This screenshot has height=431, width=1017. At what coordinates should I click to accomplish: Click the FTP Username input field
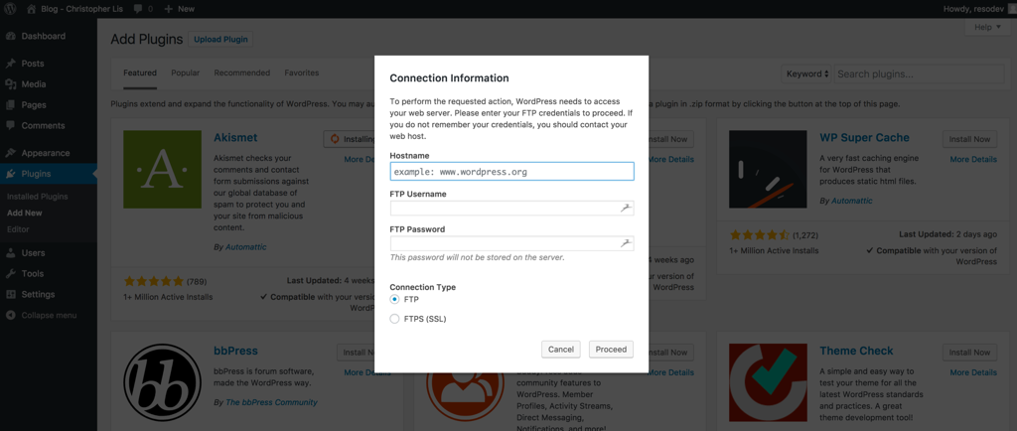click(511, 208)
